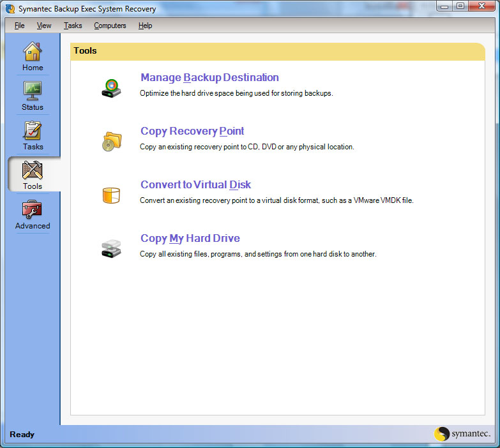Click 'Copy an existing recovery point' description
Image resolution: width=500 pixels, height=448 pixels.
pyautogui.click(x=247, y=147)
